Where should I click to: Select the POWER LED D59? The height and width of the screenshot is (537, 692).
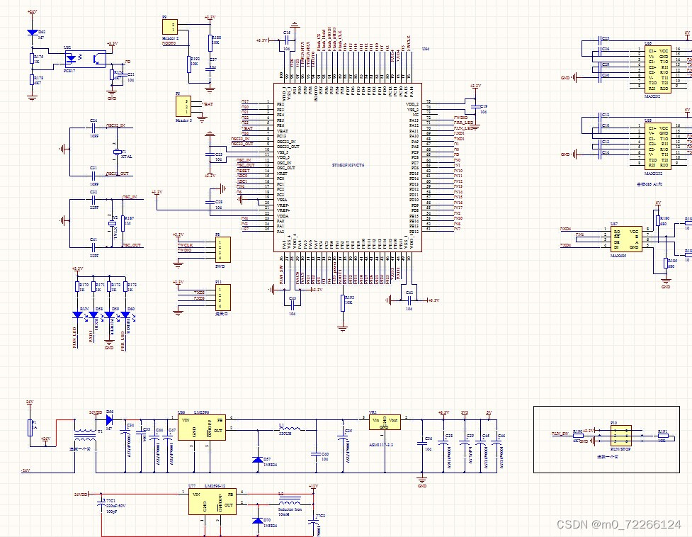click(x=109, y=315)
